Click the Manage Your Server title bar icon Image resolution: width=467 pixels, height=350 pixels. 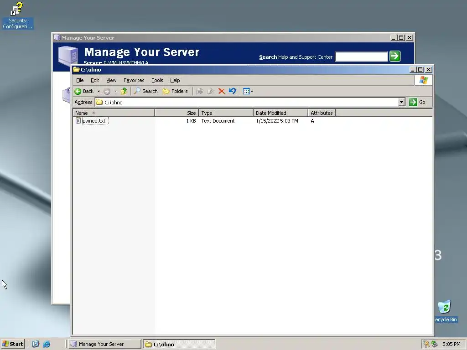click(57, 38)
